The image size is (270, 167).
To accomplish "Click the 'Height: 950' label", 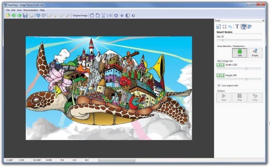I will 231,76.
